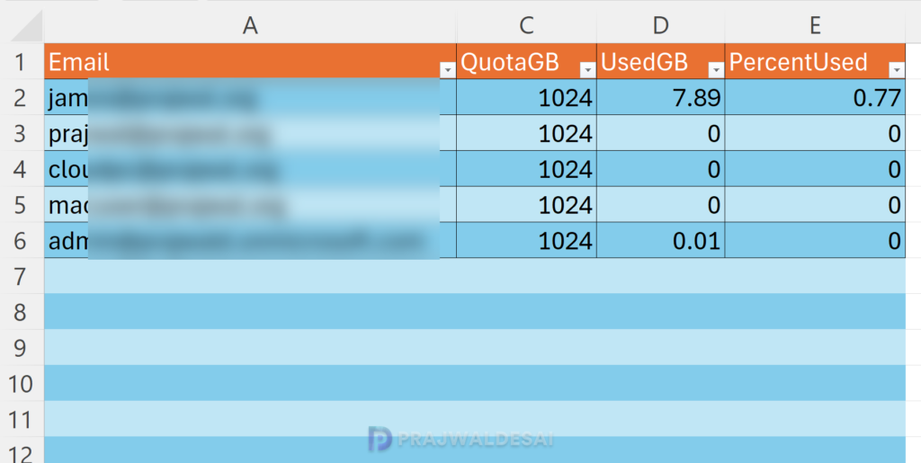Image resolution: width=921 pixels, height=463 pixels.
Task: Select row 6 header
Action: [x=22, y=241]
